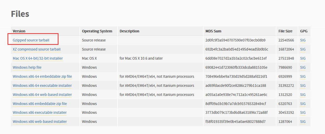Image resolution: width=325 pixels, height=134 pixels.
Task: Click Mac OS X 64-bit/32-bit installer link
Action: point(38,58)
